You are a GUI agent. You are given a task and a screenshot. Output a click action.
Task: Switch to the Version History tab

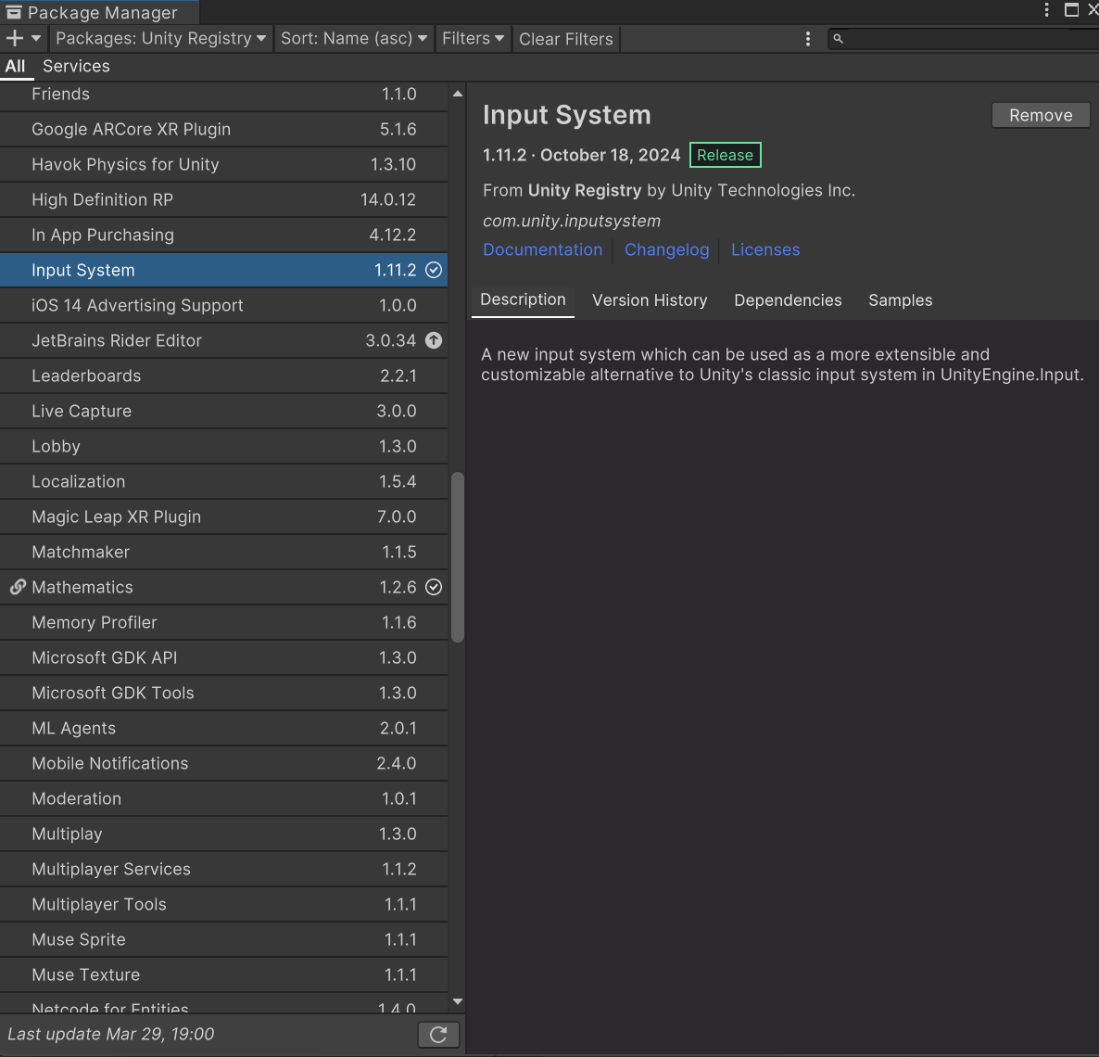coord(650,300)
